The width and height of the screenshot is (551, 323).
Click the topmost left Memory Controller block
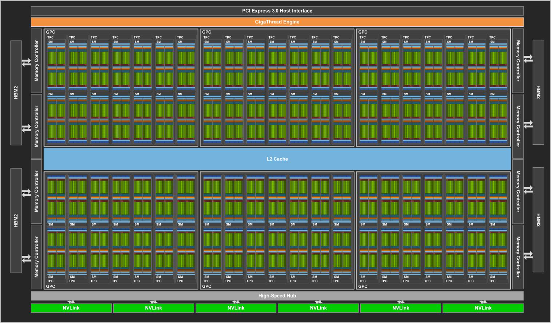(37, 61)
